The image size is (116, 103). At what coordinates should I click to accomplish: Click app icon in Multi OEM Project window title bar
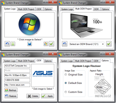(x=60, y=3)
